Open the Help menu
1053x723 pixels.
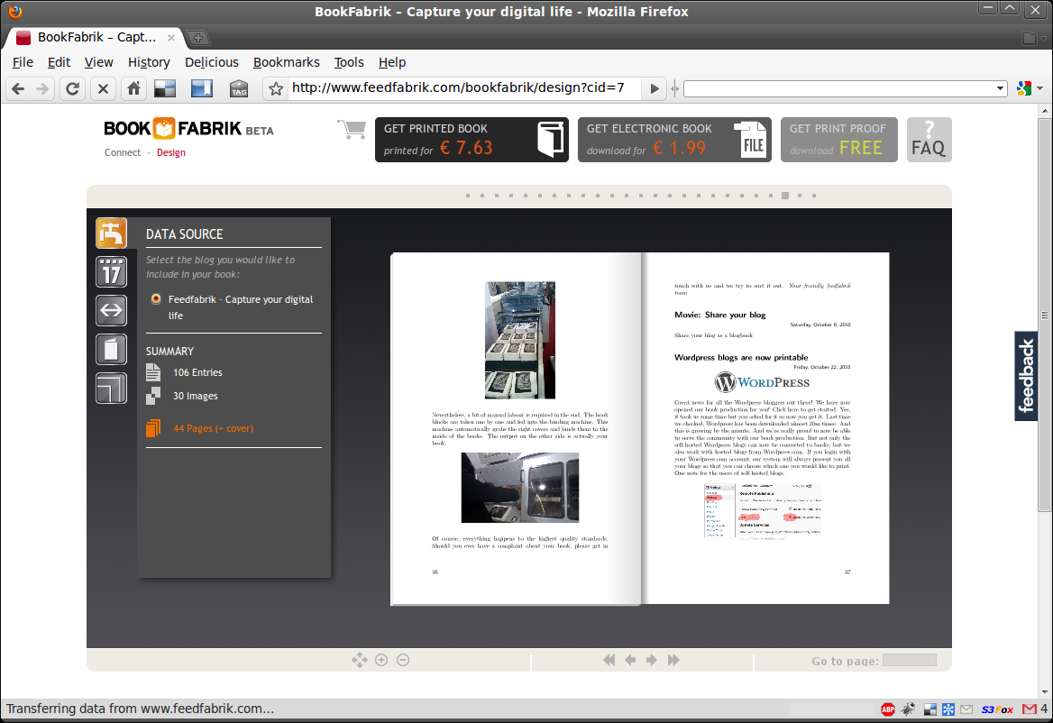point(391,62)
